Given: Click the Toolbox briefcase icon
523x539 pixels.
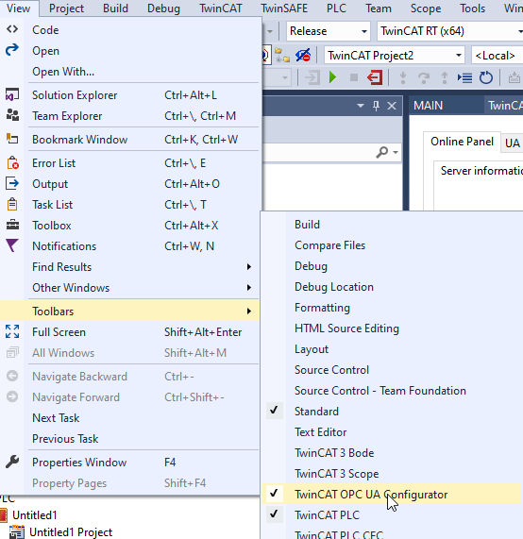Looking at the screenshot, I should (12, 226).
